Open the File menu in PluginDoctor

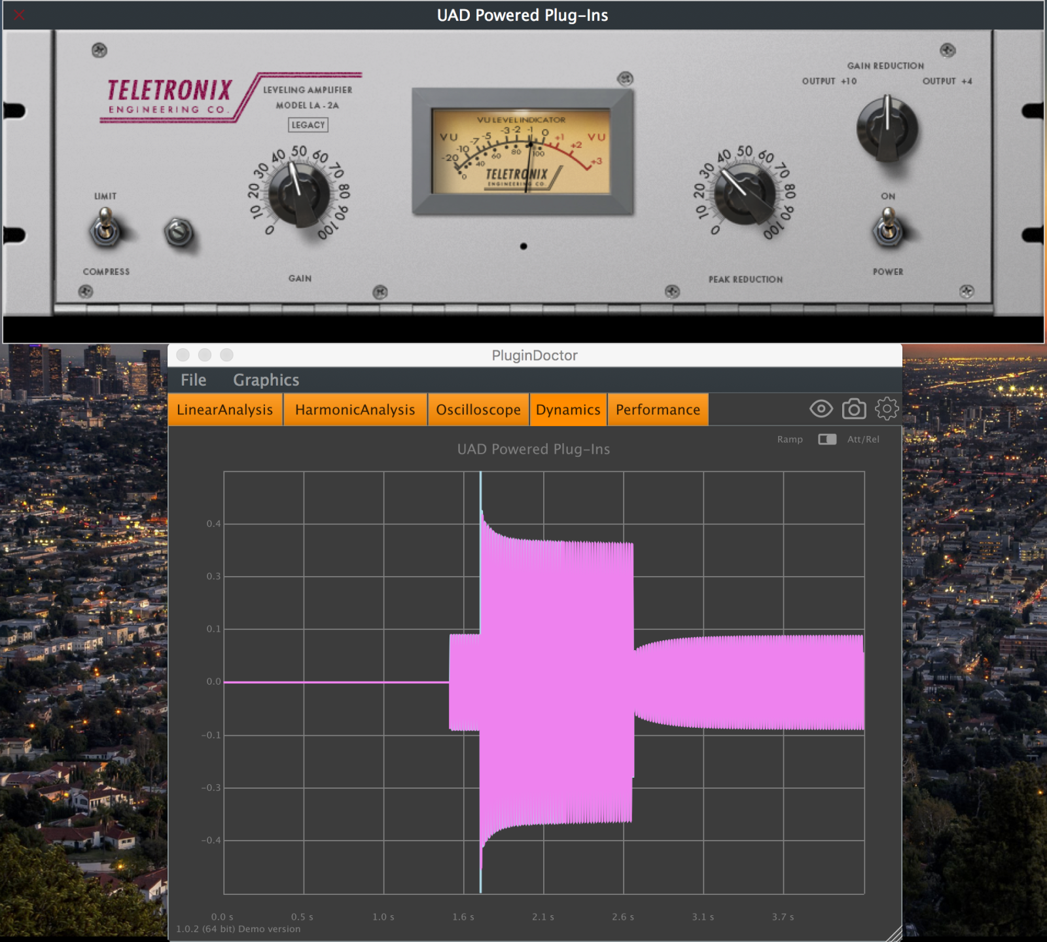[193, 380]
